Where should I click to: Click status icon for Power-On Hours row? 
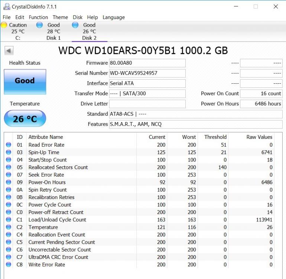[9, 182]
